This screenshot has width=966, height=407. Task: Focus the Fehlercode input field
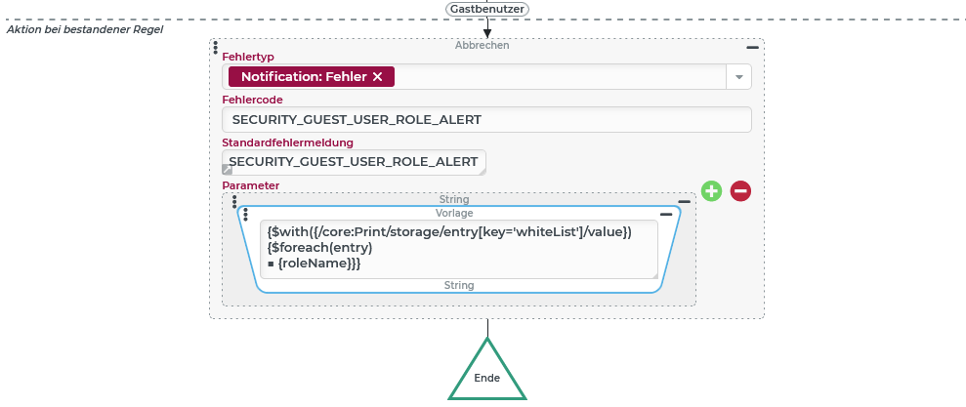click(486, 119)
